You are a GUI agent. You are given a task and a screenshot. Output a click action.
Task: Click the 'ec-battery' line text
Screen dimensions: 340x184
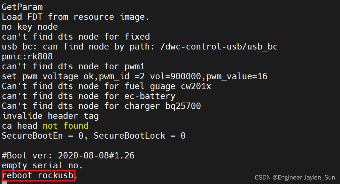[150, 96]
